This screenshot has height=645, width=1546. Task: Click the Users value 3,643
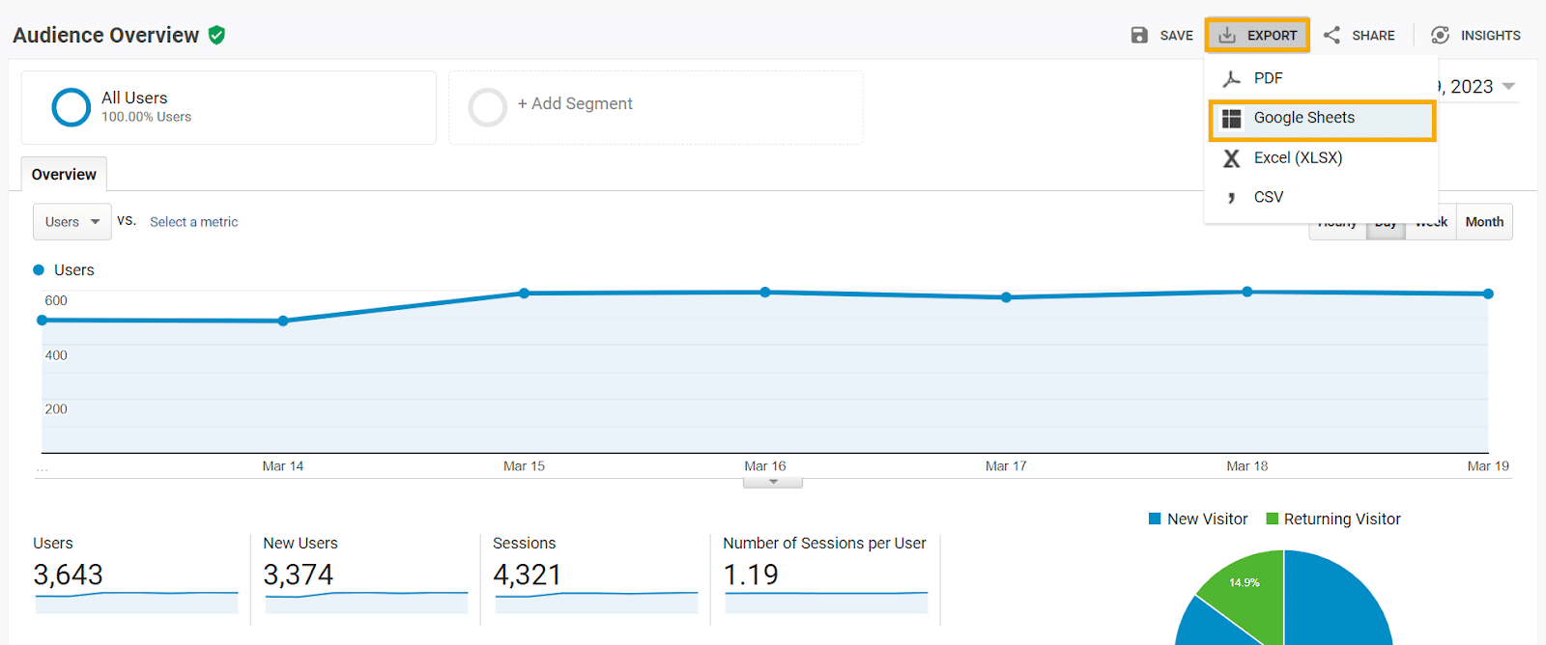point(68,575)
